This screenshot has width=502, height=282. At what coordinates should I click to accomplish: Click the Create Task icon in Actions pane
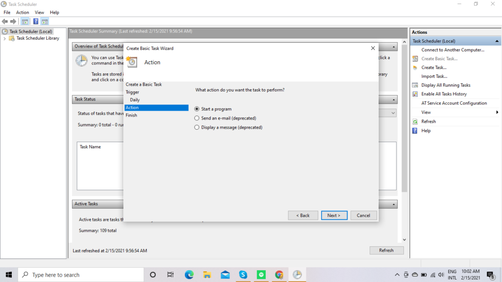[415, 68]
